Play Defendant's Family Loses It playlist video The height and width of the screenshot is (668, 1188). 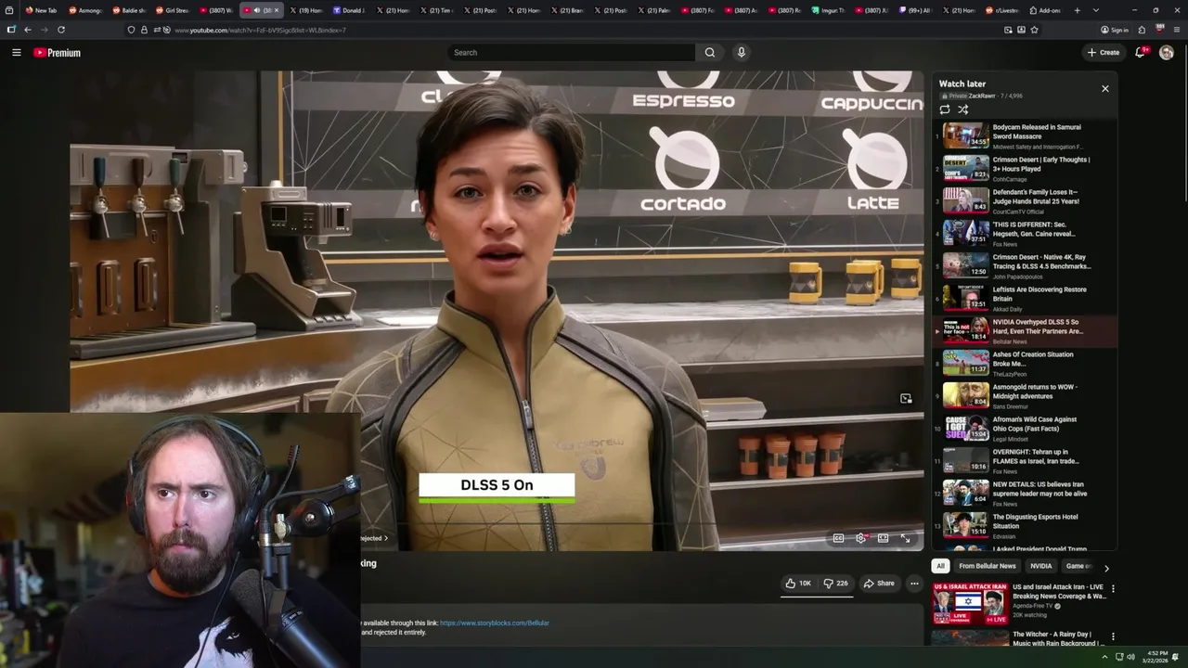[x=1025, y=201]
